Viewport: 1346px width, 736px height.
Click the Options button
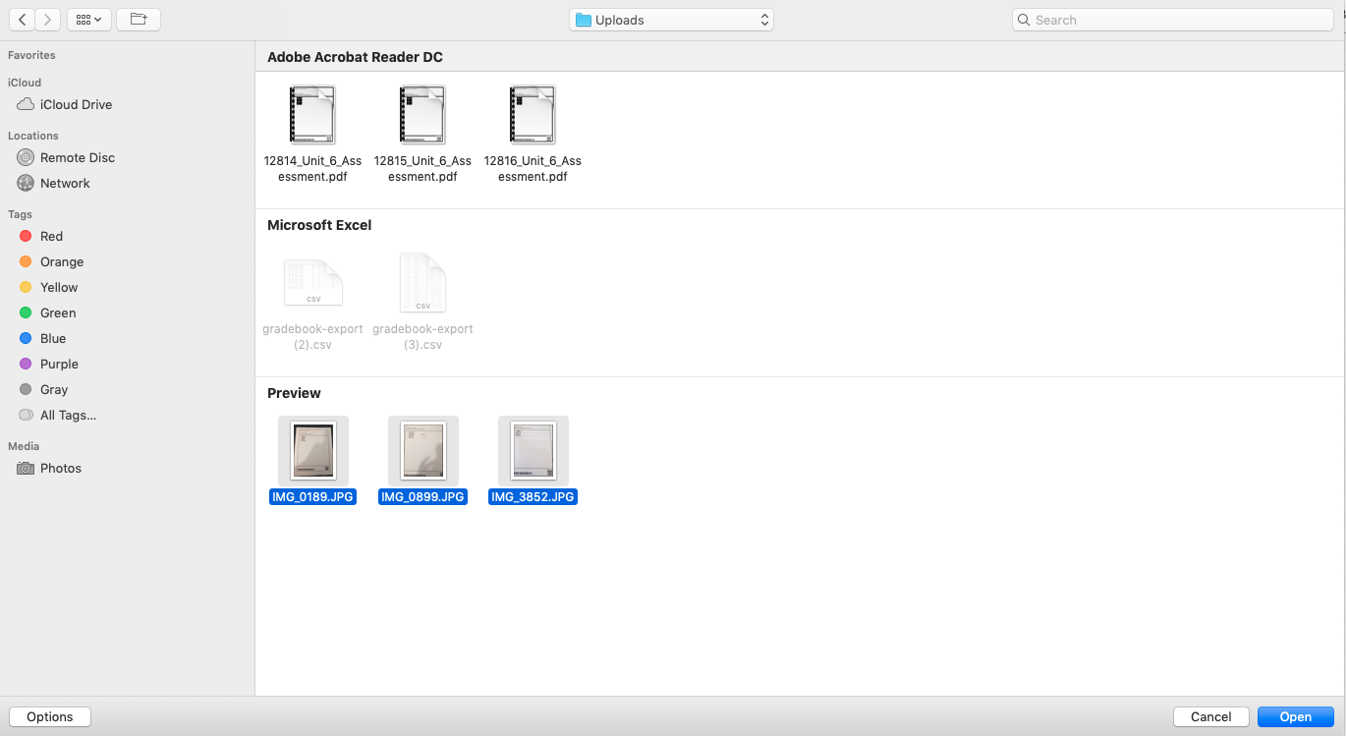pyautogui.click(x=50, y=717)
